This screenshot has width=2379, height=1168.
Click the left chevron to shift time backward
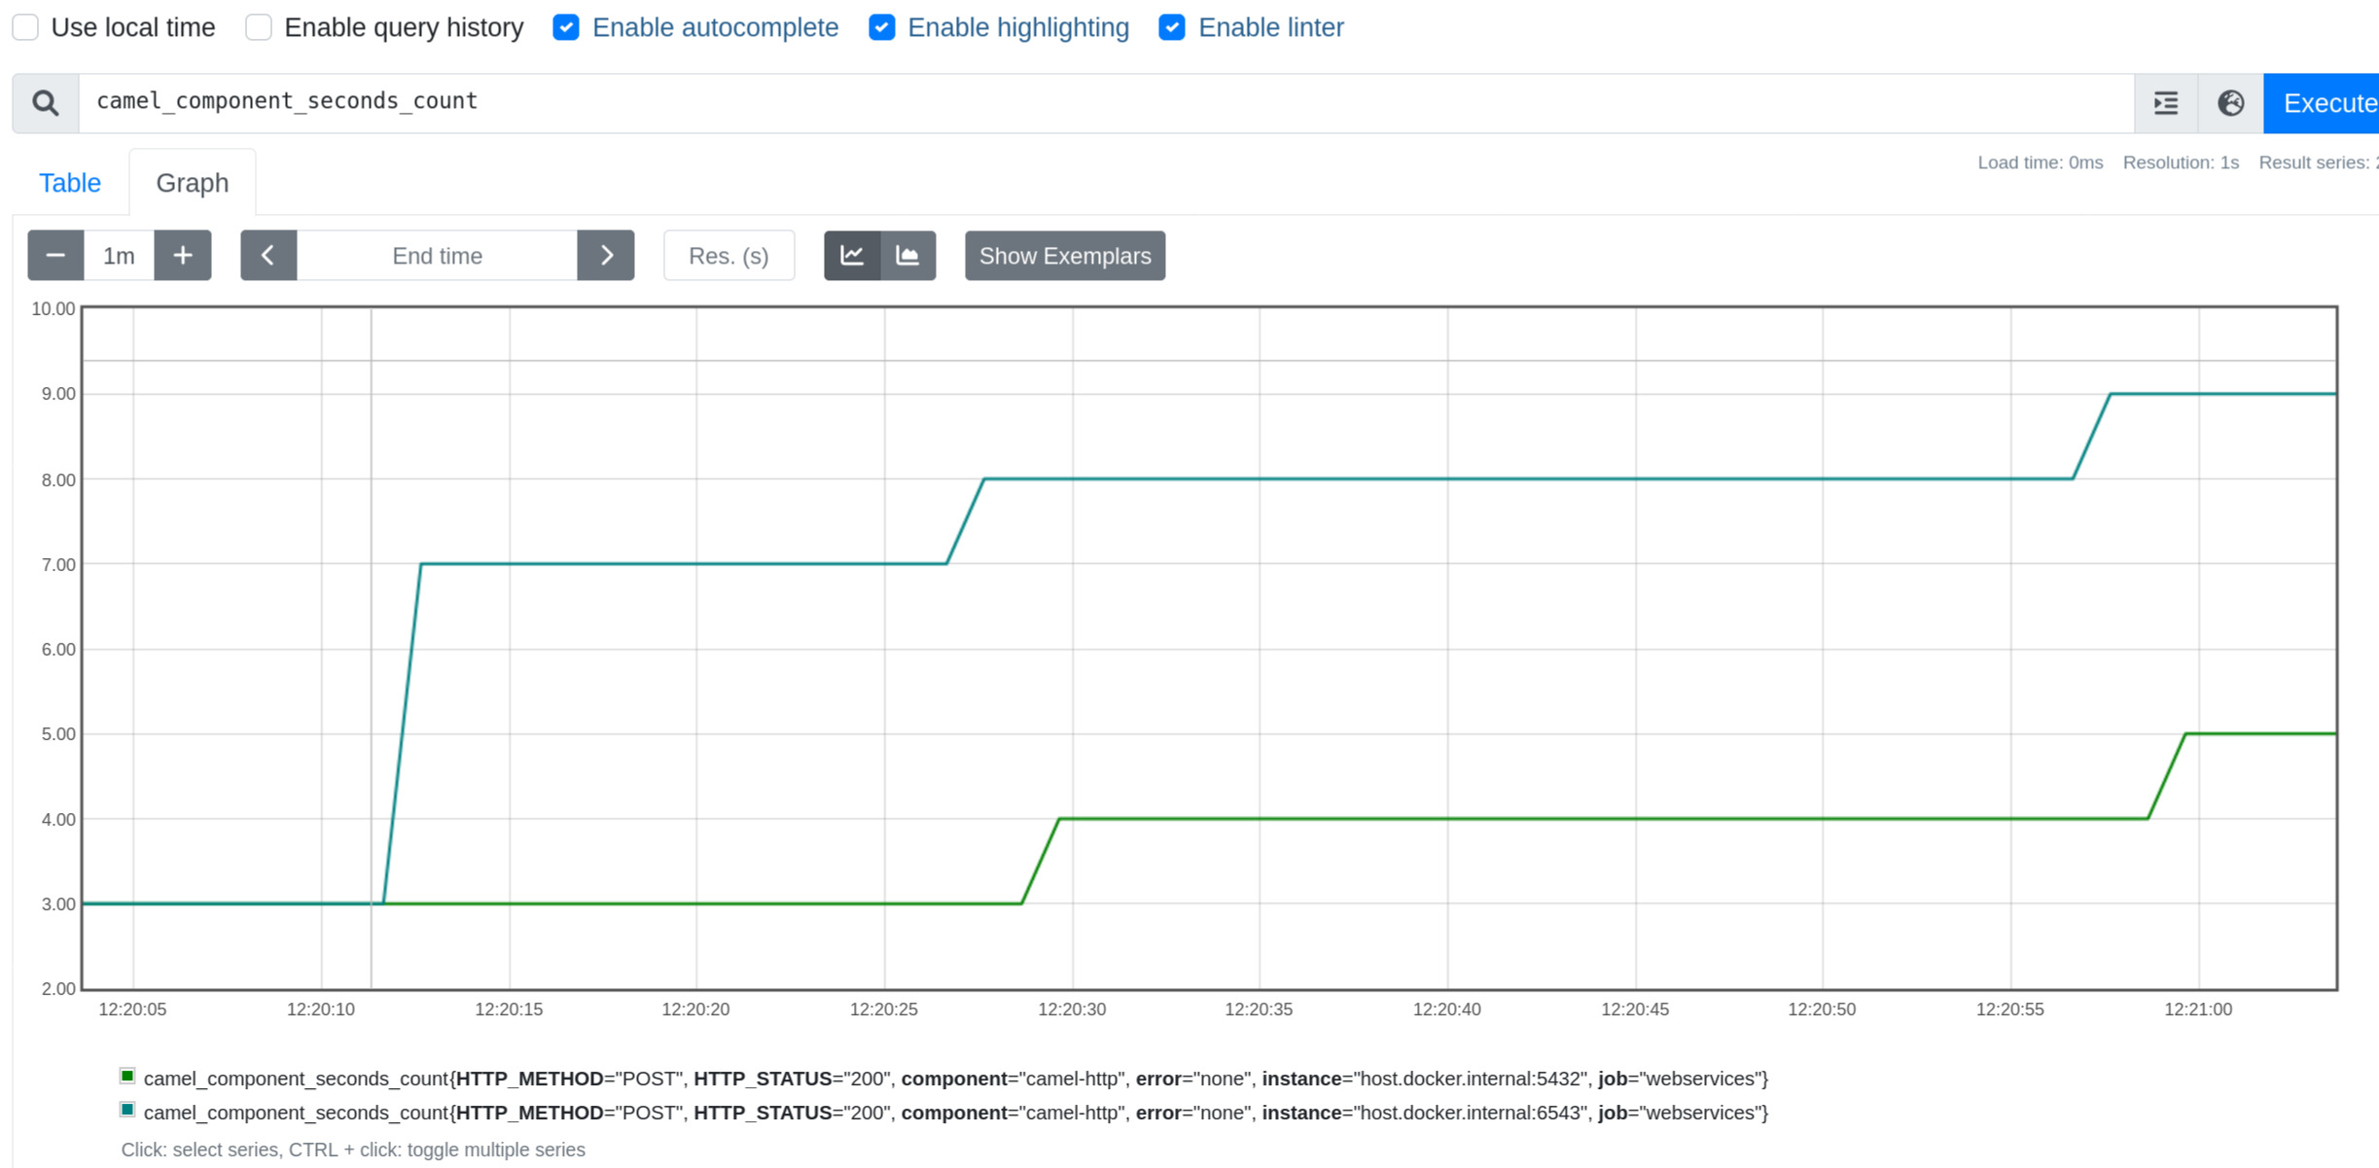pyautogui.click(x=268, y=255)
